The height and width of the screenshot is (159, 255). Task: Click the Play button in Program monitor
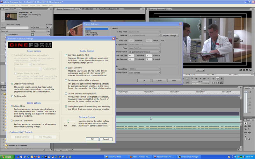tap(200, 79)
